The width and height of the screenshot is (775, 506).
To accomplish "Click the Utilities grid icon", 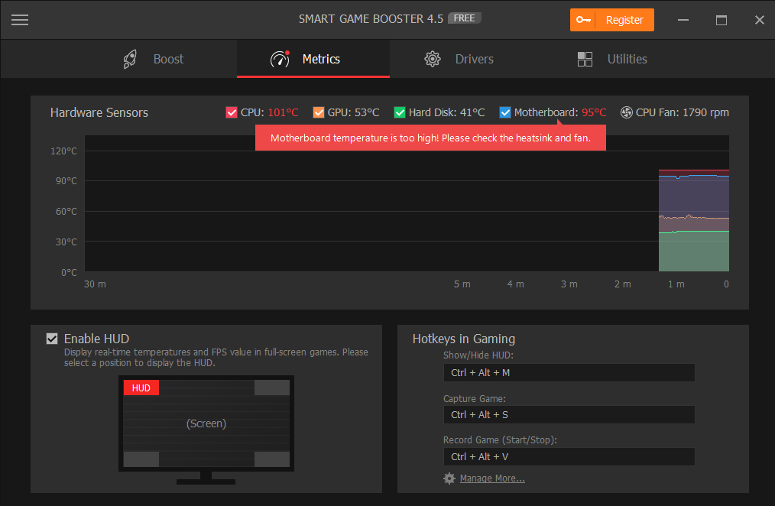I will point(585,60).
